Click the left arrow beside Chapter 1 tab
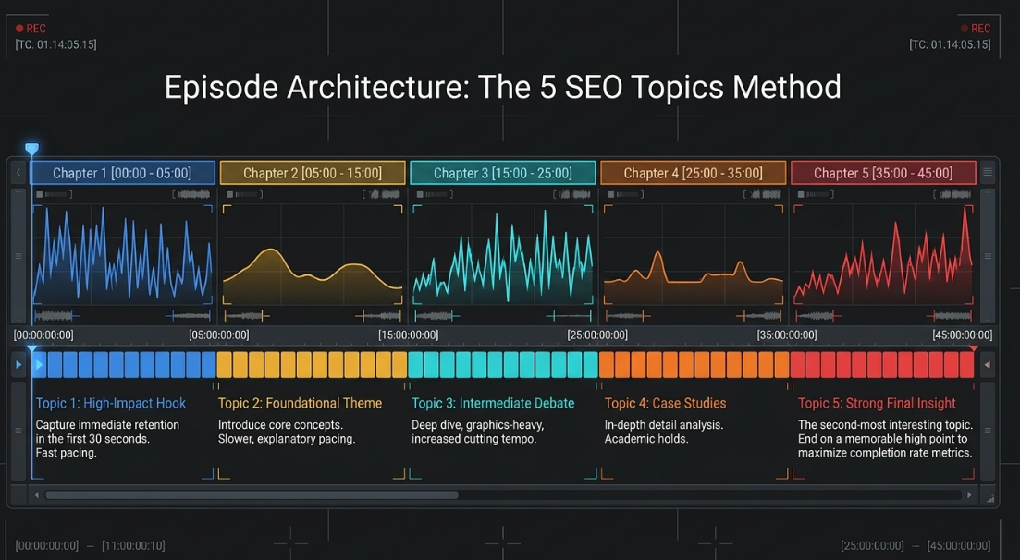Viewport: 1020px width, 560px height. tap(18, 173)
